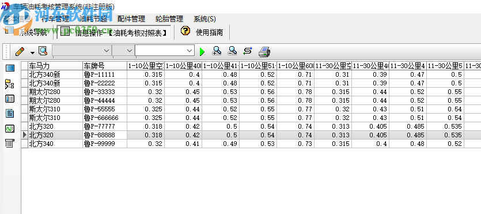Click the pencil edit icon
Screen dimensions: 481x214
point(20,51)
